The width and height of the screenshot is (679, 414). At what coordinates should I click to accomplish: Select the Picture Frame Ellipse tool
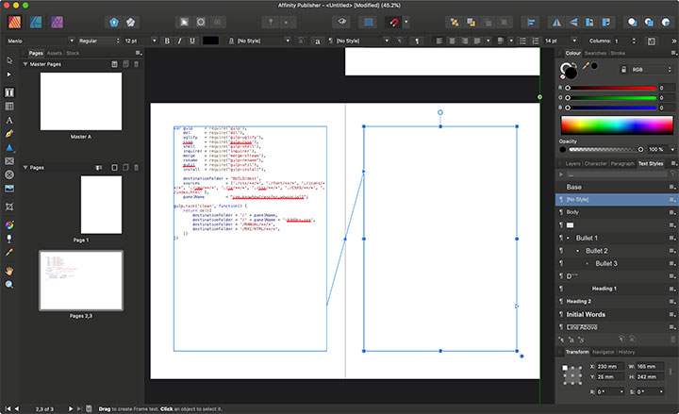9,175
